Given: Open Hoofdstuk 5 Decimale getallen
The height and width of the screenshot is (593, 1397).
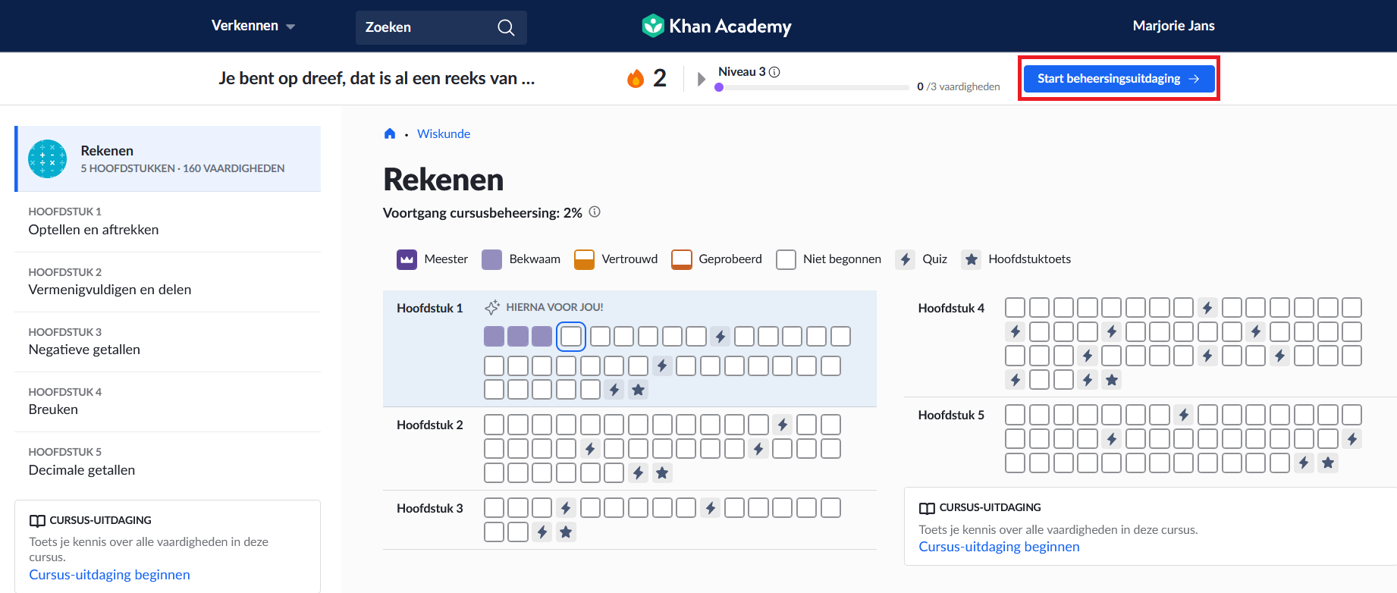Looking at the screenshot, I should (x=168, y=461).
